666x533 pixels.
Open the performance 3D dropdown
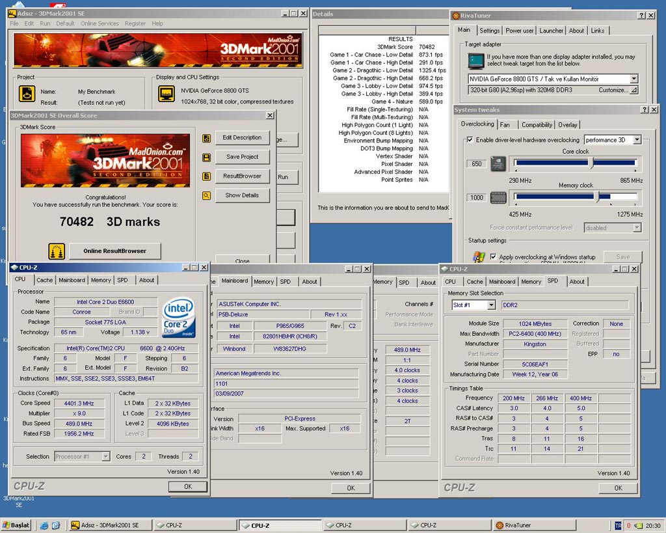[637, 140]
